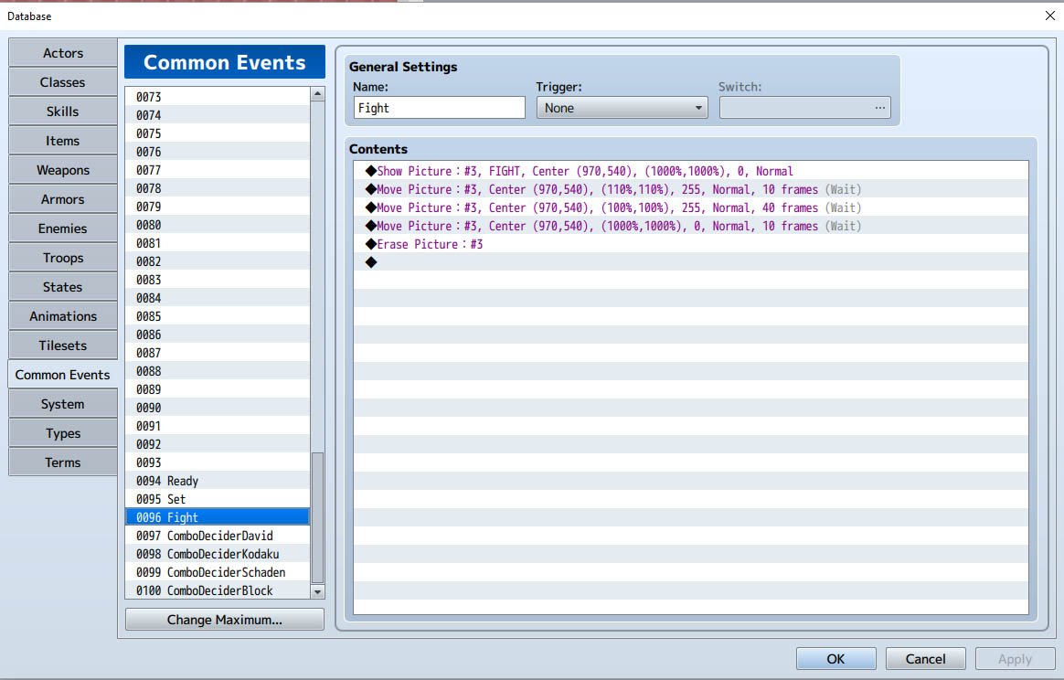Select empty common event 0093
Image resolution: width=1064 pixels, height=680 pixels.
[x=218, y=462]
